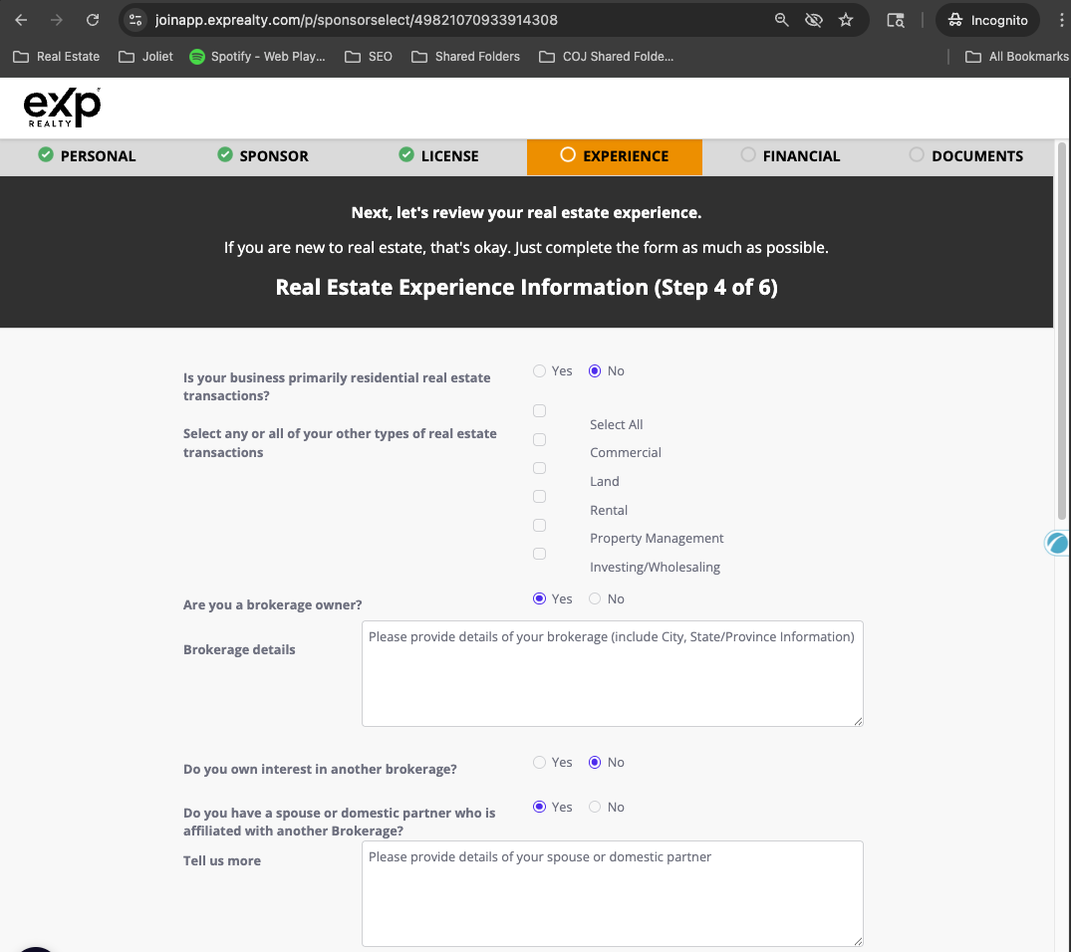The width and height of the screenshot is (1071, 952).
Task: Click the blue floating leaf extension icon
Action: (1056, 543)
